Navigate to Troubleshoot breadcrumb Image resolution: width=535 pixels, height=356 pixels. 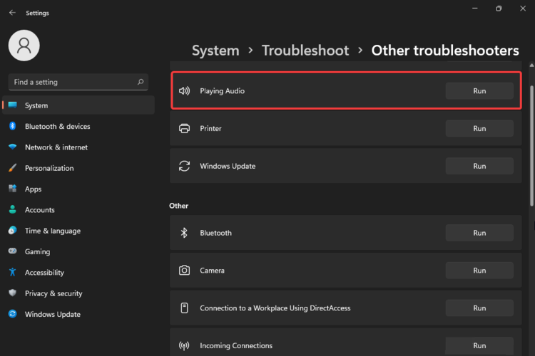305,51
